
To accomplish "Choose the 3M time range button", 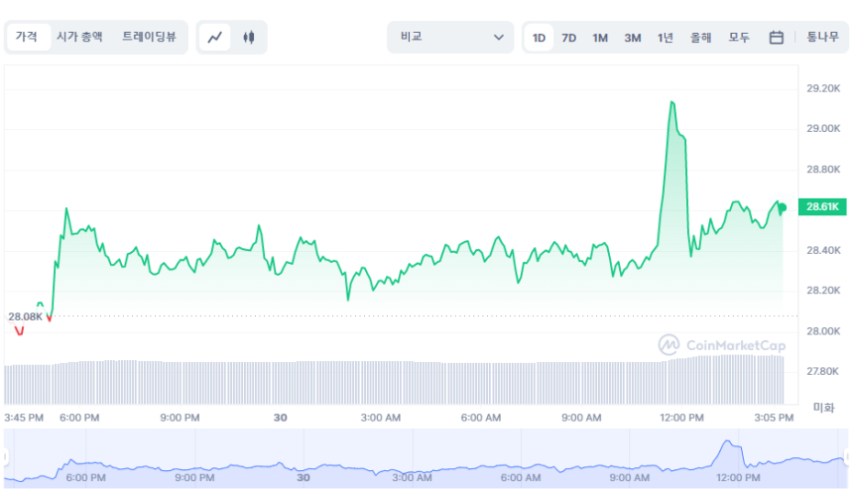I will point(632,38).
